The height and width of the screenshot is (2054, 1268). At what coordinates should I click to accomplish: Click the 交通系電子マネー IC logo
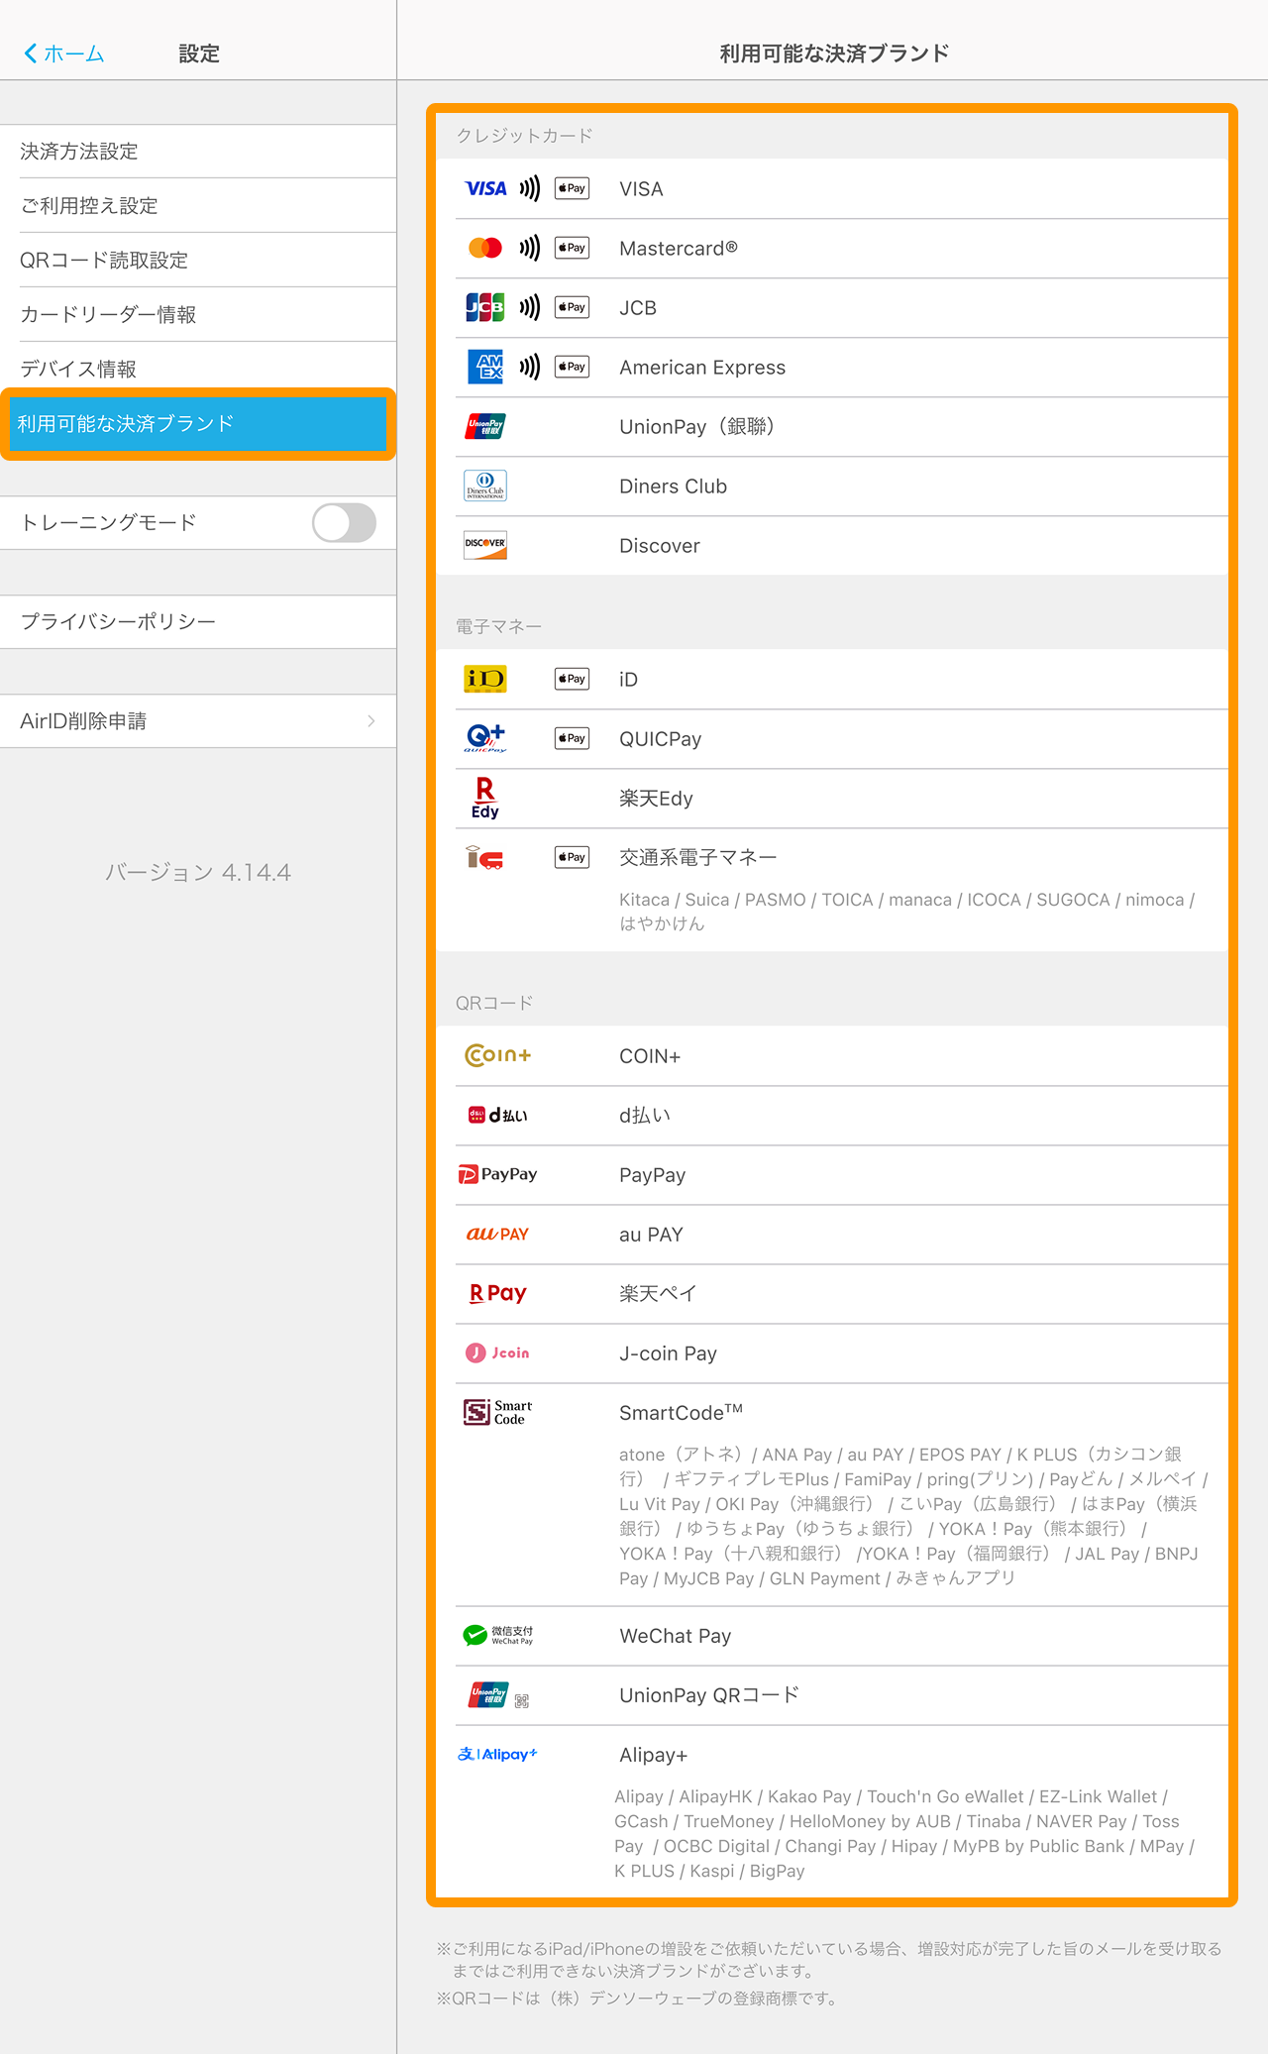(485, 857)
